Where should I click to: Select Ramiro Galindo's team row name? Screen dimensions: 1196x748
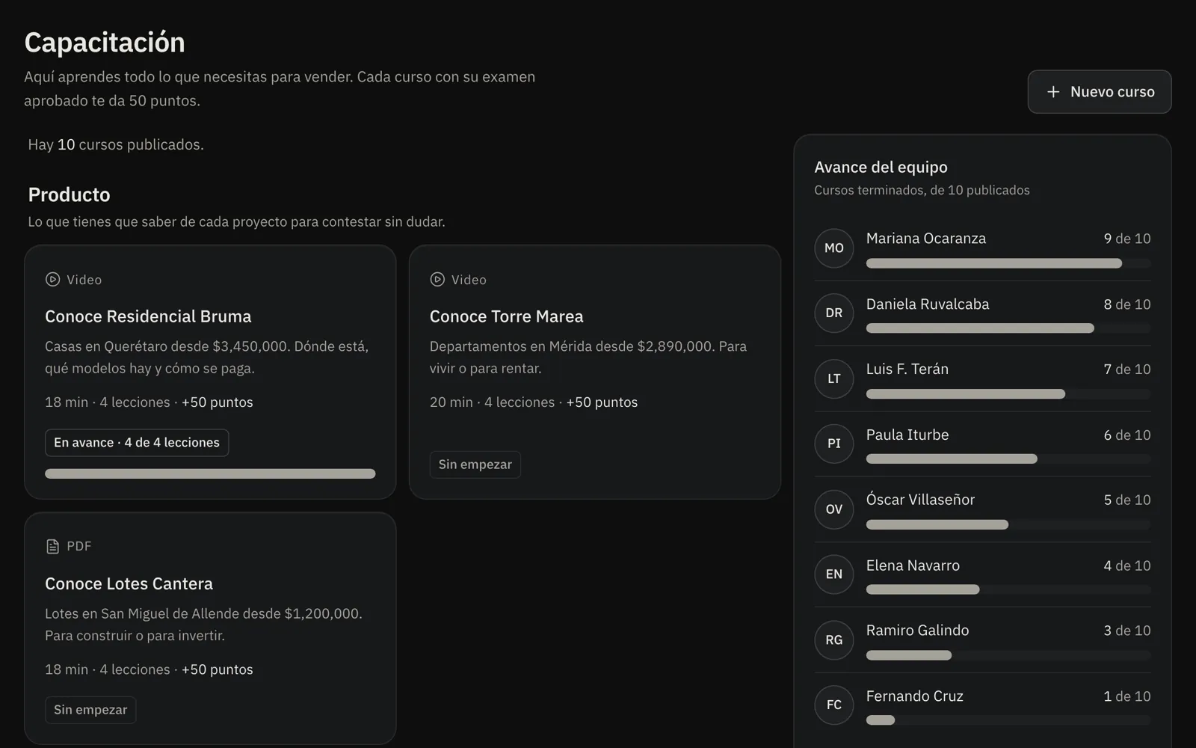(917, 631)
